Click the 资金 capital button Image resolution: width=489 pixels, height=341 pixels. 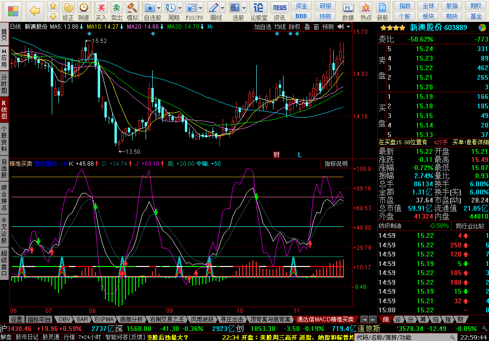click(301, 6)
